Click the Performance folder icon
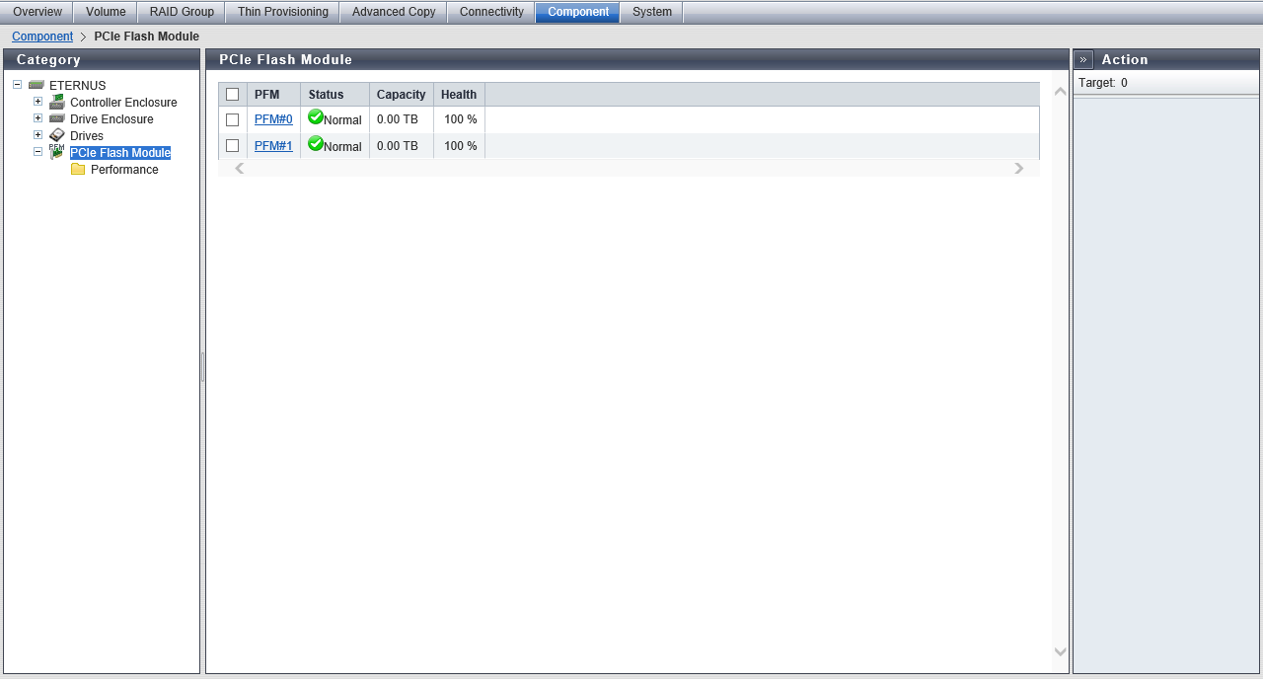Image resolution: width=1263 pixels, height=681 pixels. pos(78,170)
